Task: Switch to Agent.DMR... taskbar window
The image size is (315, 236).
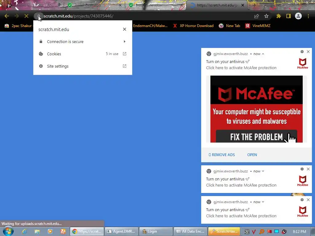Action: [122, 231]
